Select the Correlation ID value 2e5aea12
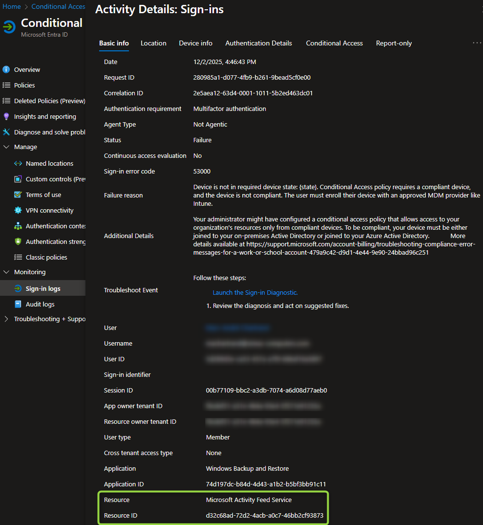This screenshot has height=525, width=483. (x=253, y=93)
